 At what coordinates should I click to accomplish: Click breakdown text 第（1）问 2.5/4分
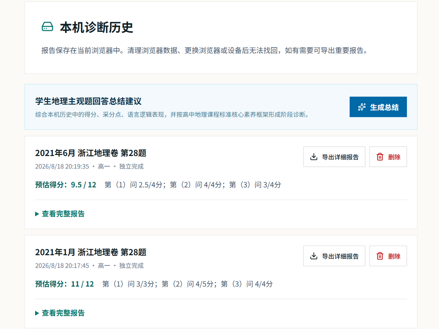(x=133, y=185)
